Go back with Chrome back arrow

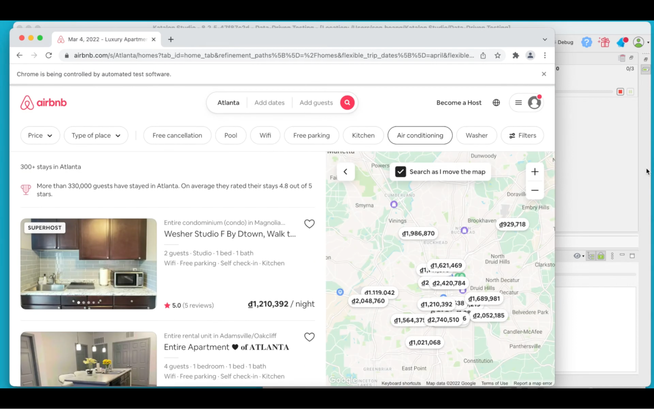[x=19, y=55]
